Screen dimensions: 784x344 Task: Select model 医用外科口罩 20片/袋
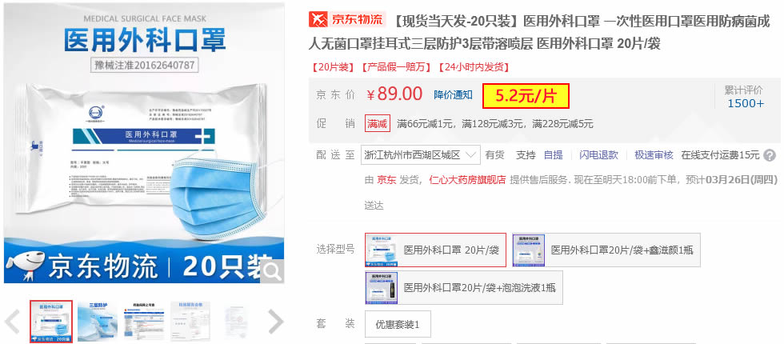pos(435,250)
